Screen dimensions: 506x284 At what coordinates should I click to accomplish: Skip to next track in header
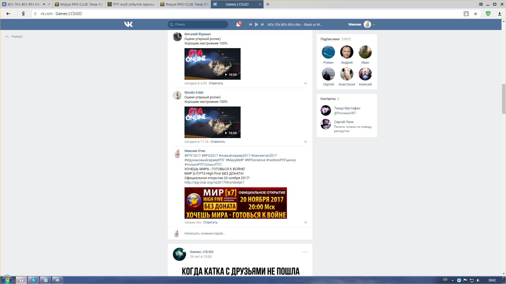click(x=262, y=24)
